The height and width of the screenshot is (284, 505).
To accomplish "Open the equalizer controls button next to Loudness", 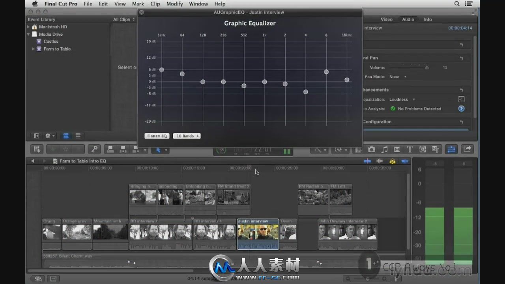I will [461, 99].
